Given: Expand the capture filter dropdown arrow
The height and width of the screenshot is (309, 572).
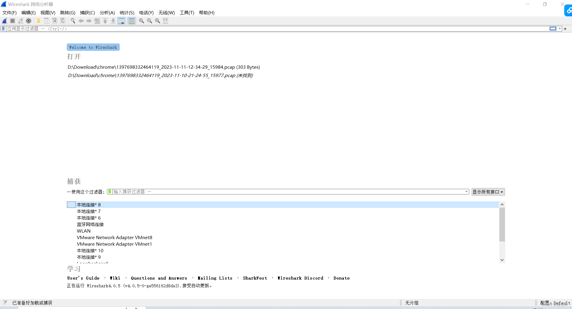Looking at the screenshot, I should pyautogui.click(x=467, y=192).
